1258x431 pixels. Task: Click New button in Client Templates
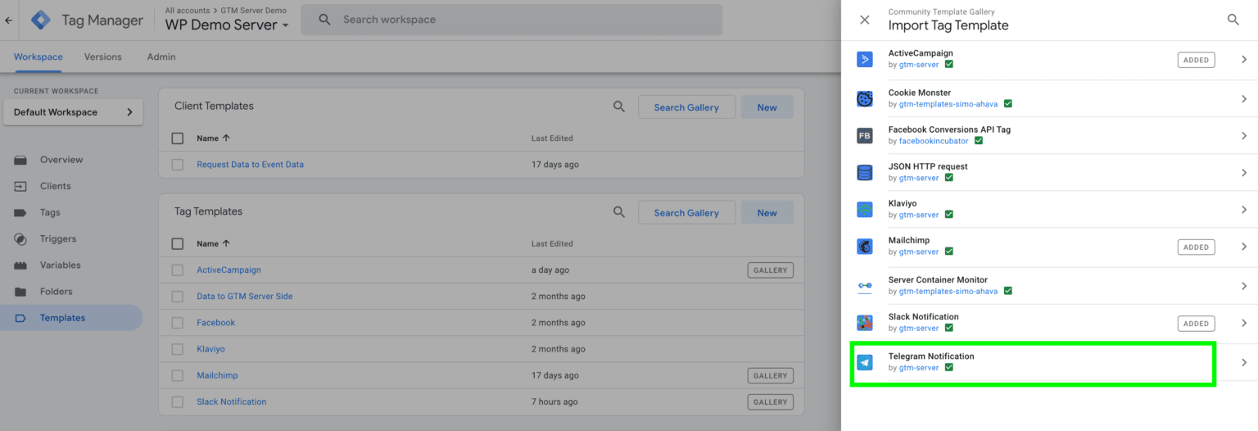(x=767, y=107)
